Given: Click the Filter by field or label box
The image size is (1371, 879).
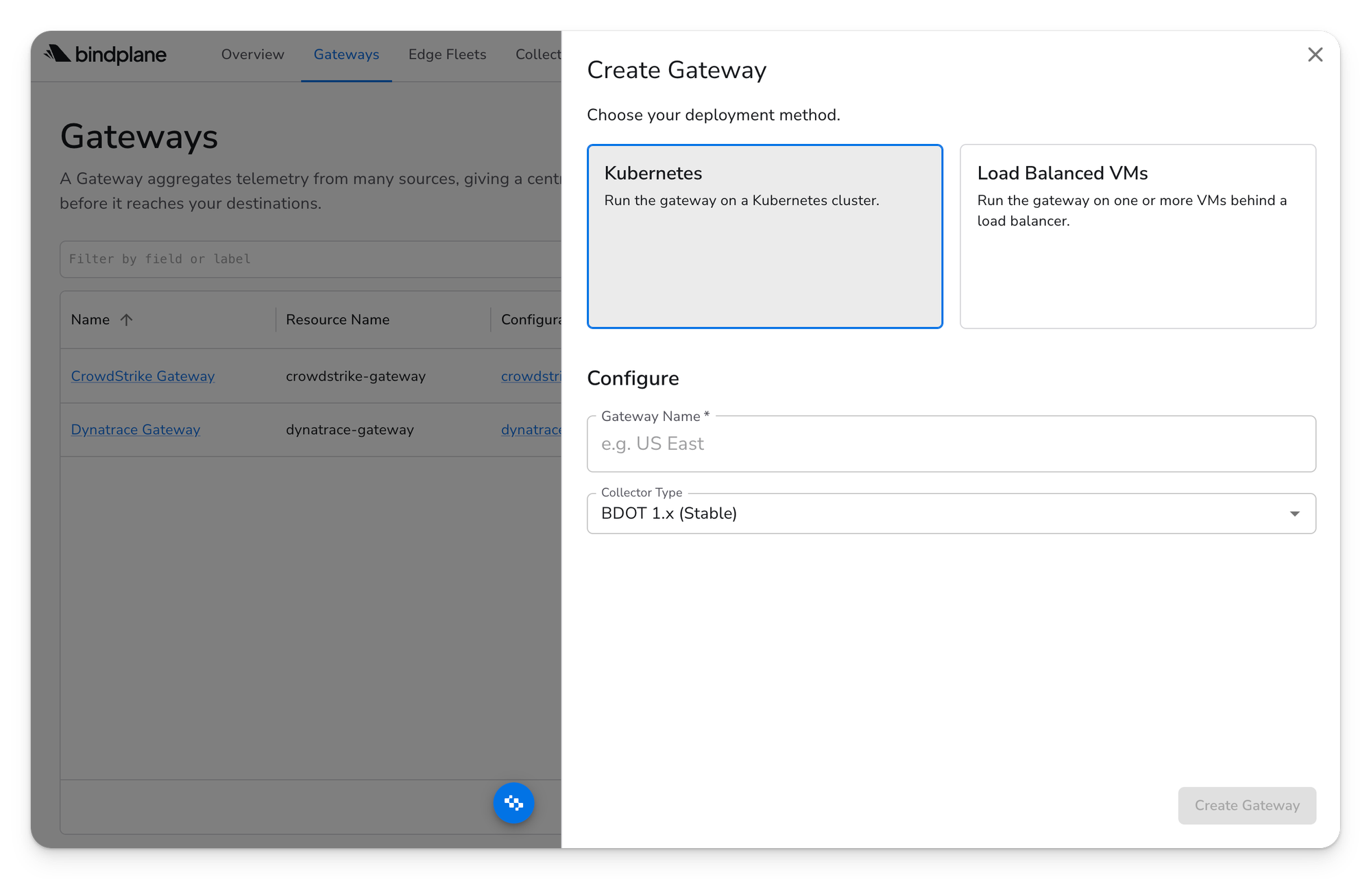Looking at the screenshot, I should pyautogui.click(x=311, y=258).
